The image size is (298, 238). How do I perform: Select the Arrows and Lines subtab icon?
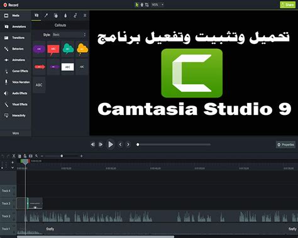pyautogui.click(x=46, y=16)
